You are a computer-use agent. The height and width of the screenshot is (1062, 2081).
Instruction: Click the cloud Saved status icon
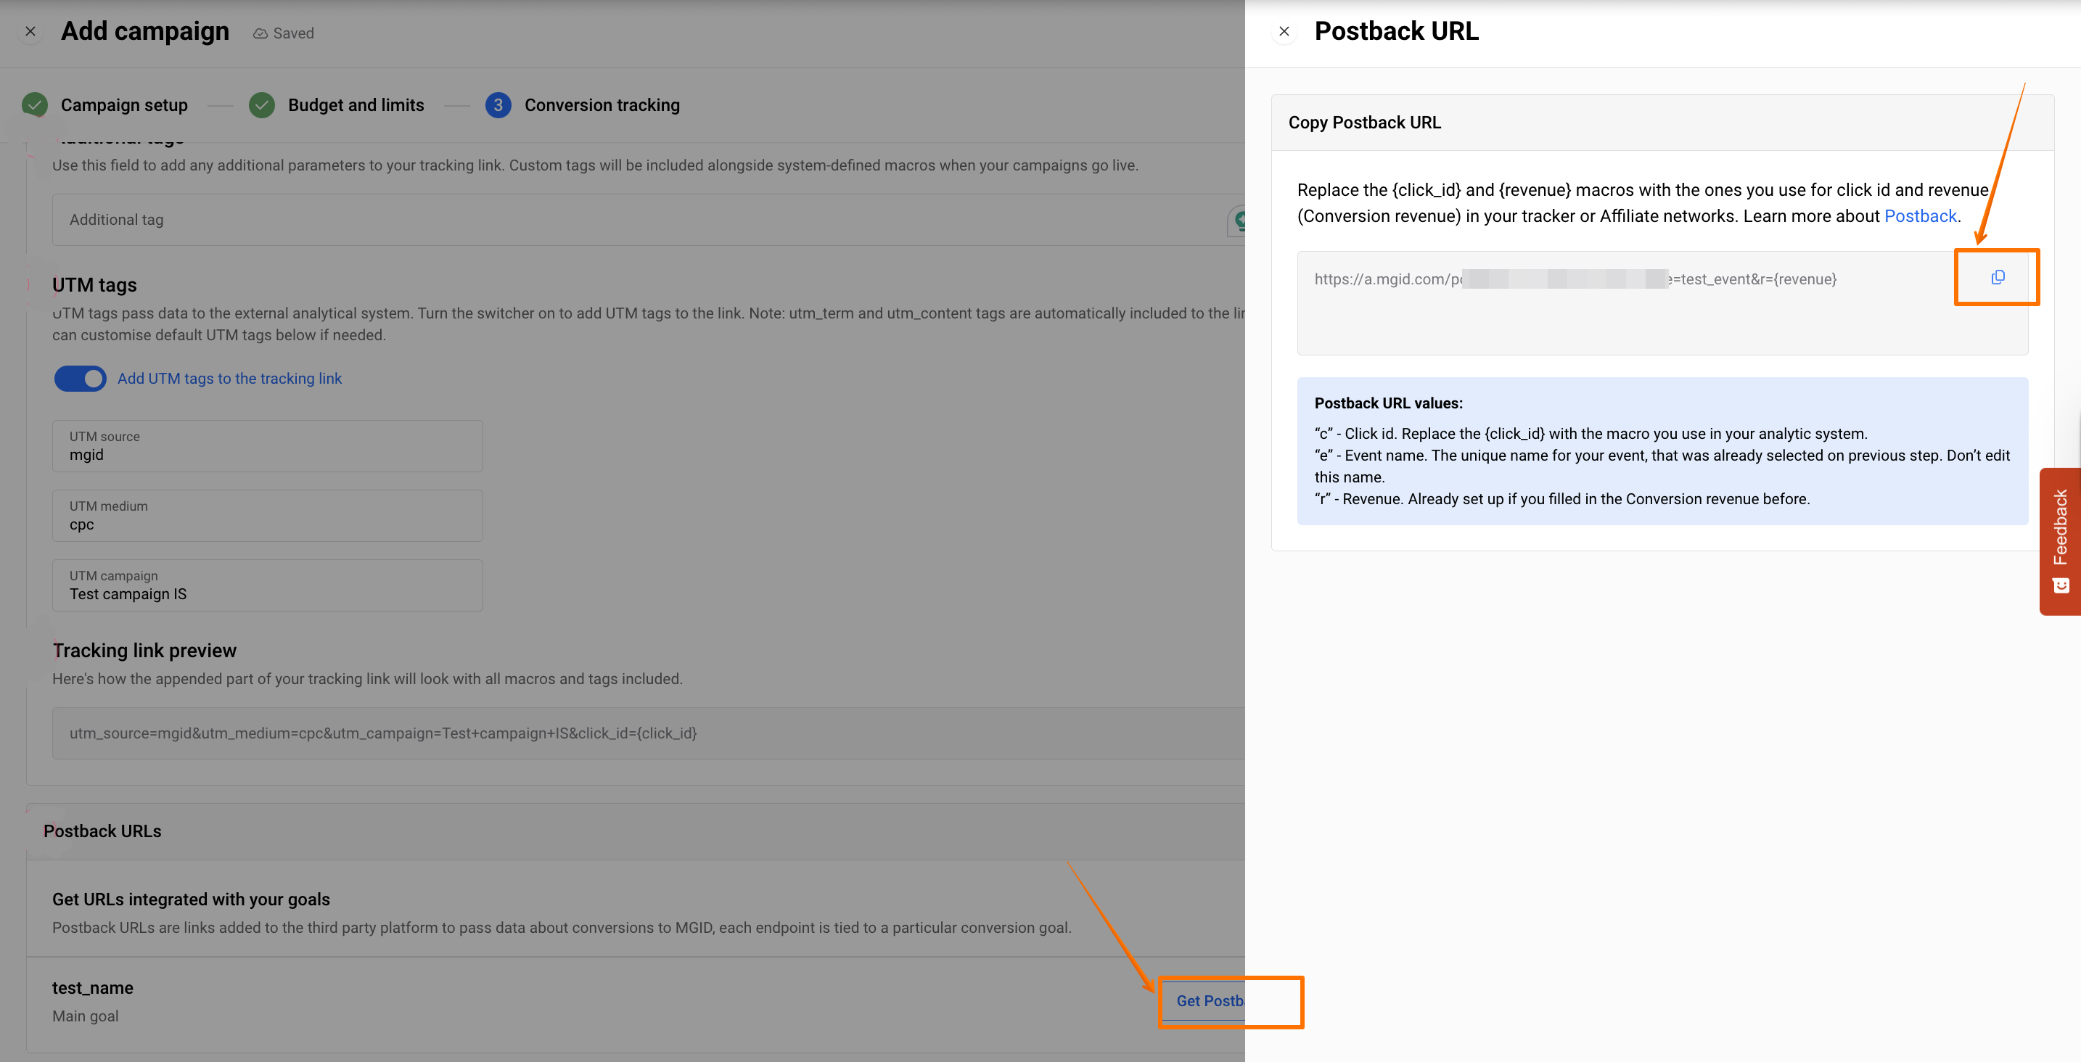(x=260, y=33)
